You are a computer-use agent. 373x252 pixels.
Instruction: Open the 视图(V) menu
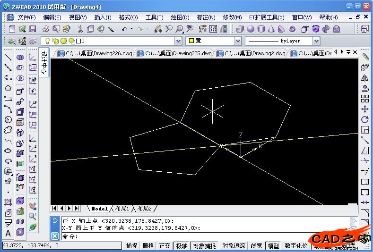point(78,17)
